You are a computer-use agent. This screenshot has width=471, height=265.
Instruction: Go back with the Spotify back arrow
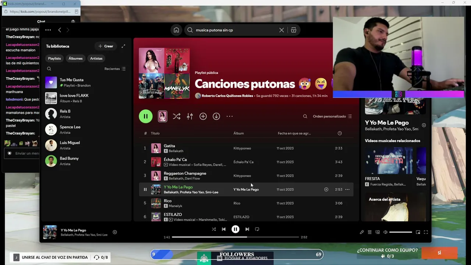pos(60,30)
